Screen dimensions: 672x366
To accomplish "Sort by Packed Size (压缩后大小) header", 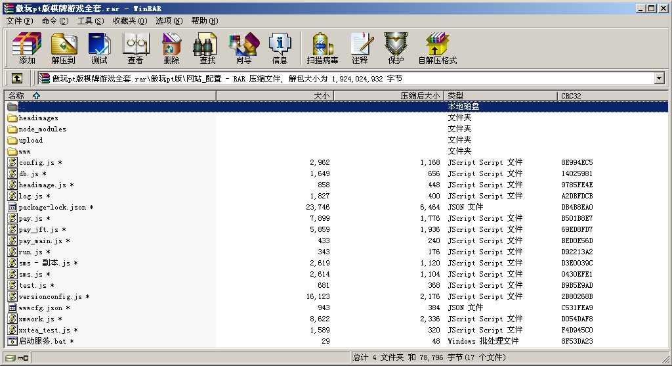I will tap(388, 95).
